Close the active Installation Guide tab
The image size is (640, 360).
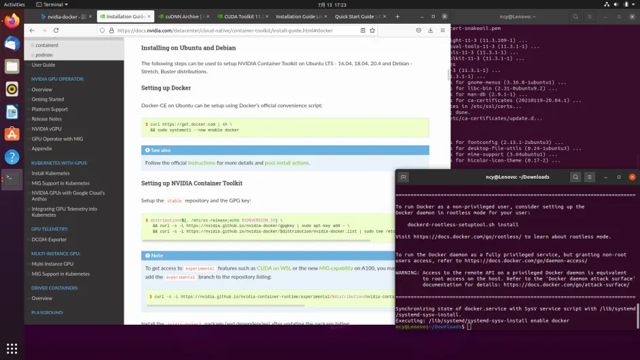149,17
